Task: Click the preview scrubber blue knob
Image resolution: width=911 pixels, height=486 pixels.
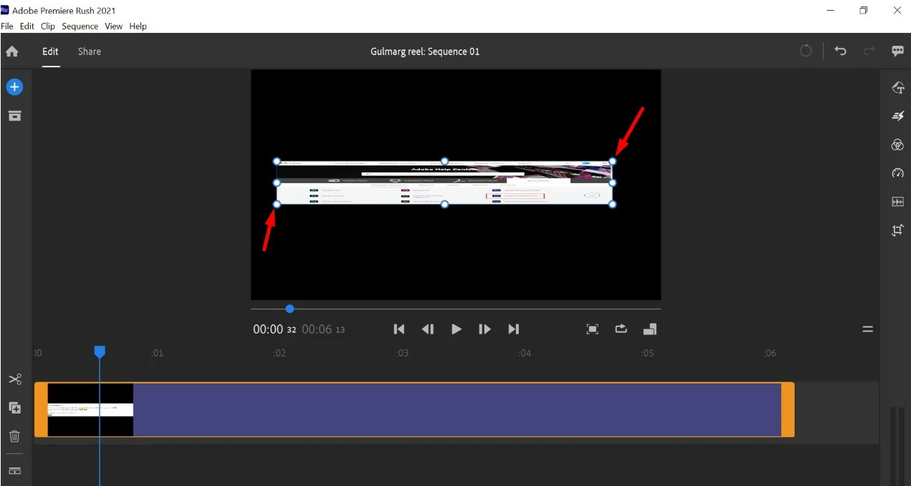Action: point(290,308)
